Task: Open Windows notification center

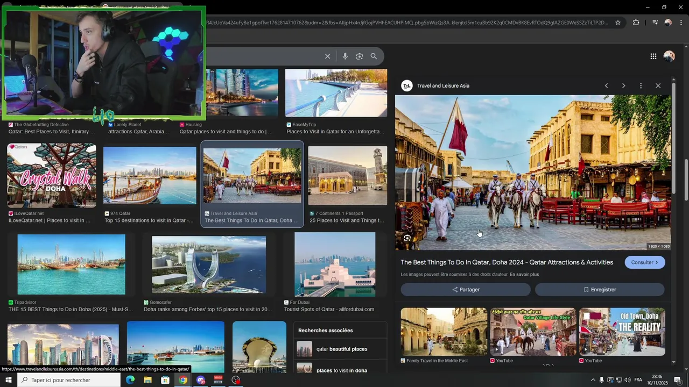Action: click(678, 380)
